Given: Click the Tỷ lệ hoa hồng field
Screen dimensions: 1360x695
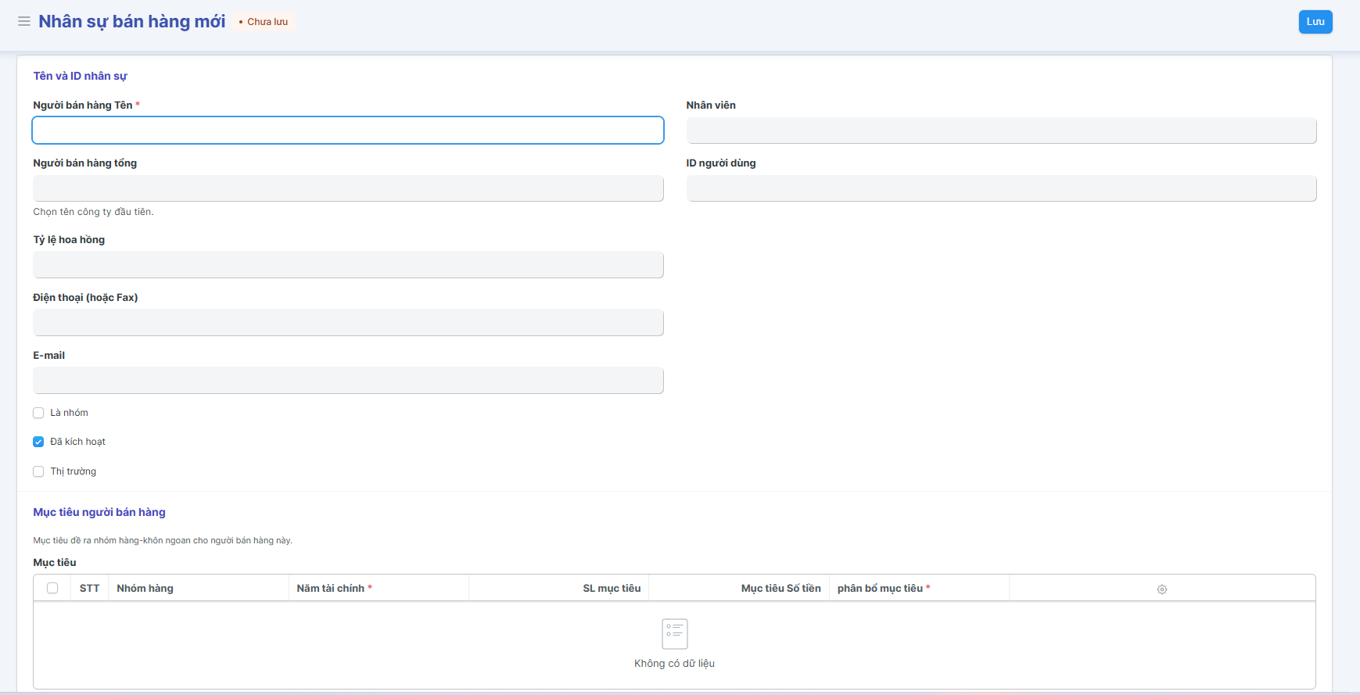Looking at the screenshot, I should click(x=348, y=265).
